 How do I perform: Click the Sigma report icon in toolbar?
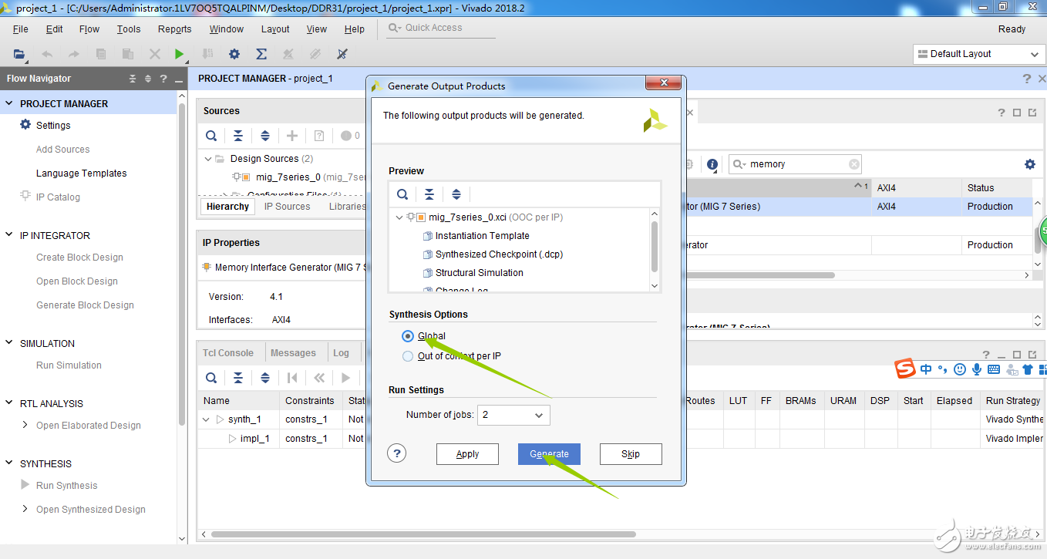click(x=261, y=54)
